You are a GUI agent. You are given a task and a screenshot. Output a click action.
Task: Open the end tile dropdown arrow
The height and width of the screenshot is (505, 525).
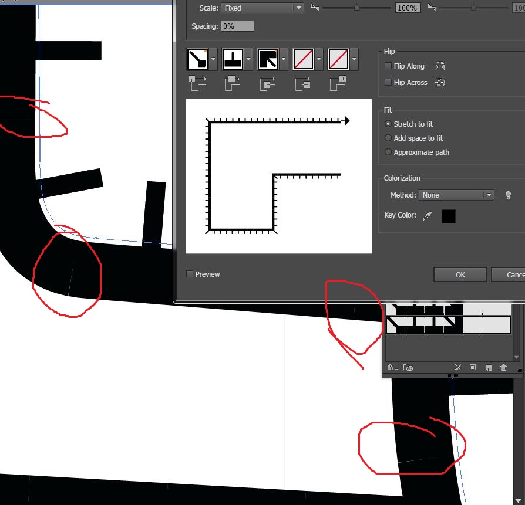[354, 59]
